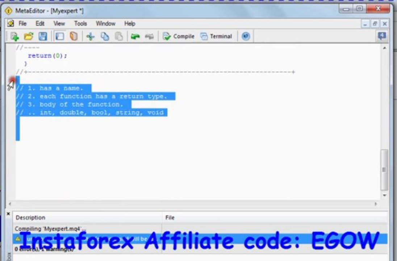Image resolution: width=397 pixels, height=261 pixels.
Task: Maximize the MetaEditor main window
Action: (360, 9)
